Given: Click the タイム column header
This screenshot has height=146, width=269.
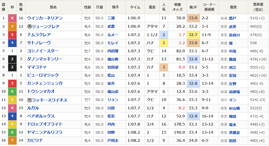Looking at the screenshot, I should point(135,7).
